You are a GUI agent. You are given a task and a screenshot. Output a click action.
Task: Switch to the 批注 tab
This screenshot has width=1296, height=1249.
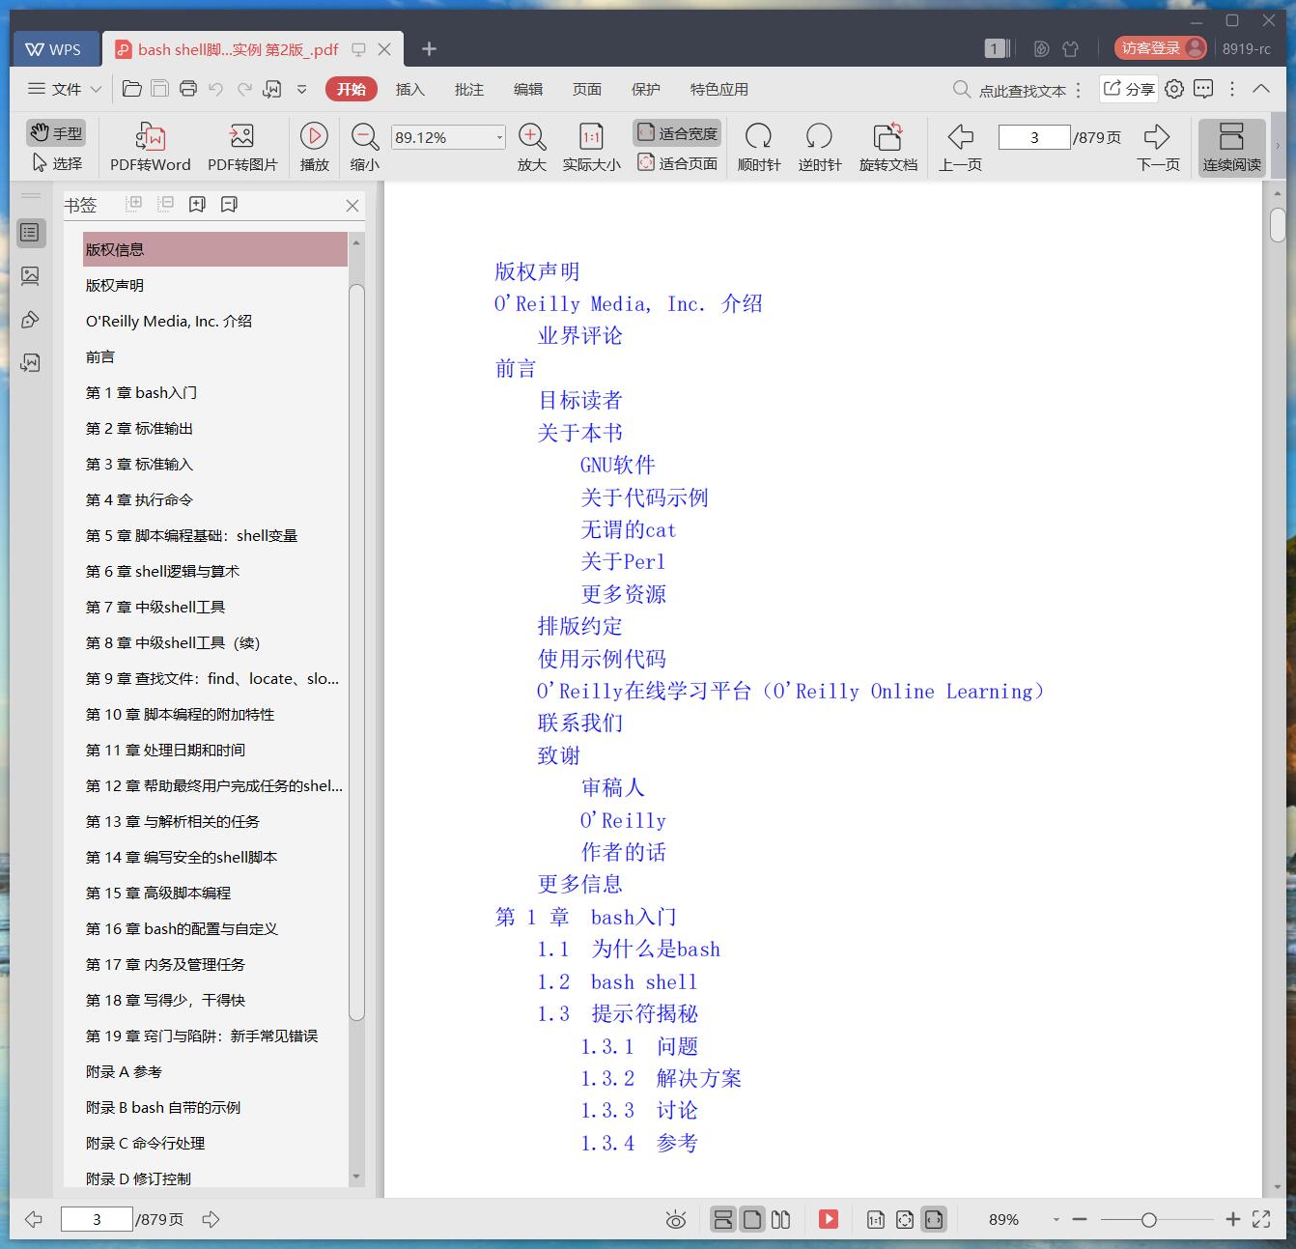[x=468, y=89]
